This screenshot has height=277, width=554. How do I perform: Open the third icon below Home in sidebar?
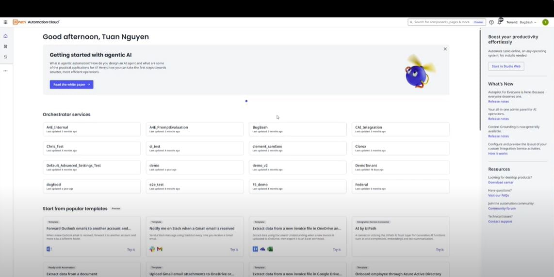[x=5, y=57]
